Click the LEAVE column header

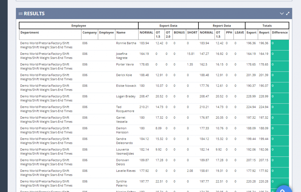point(239,33)
